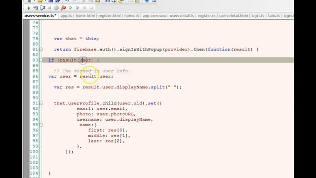This screenshot has height=178, width=316.
Task: Click 'first: res[0],' line
Action: point(108,130)
